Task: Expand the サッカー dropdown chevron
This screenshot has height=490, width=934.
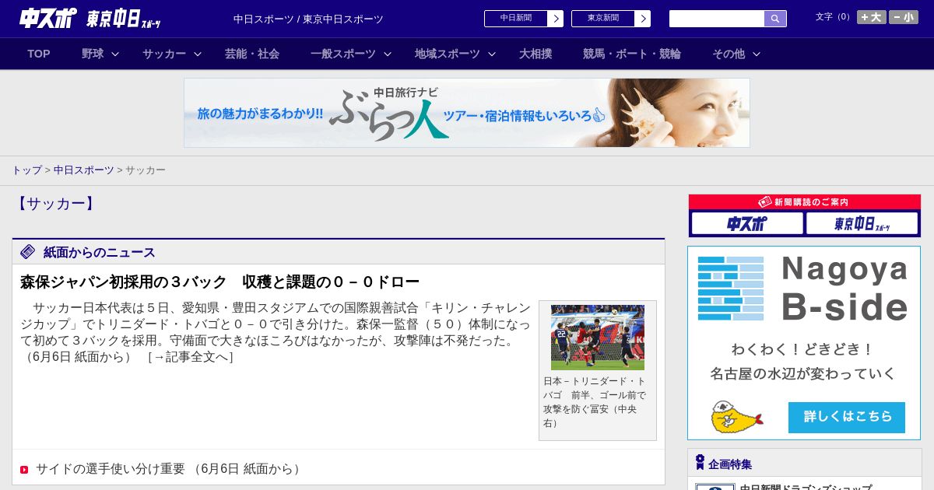Action: click(x=198, y=54)
